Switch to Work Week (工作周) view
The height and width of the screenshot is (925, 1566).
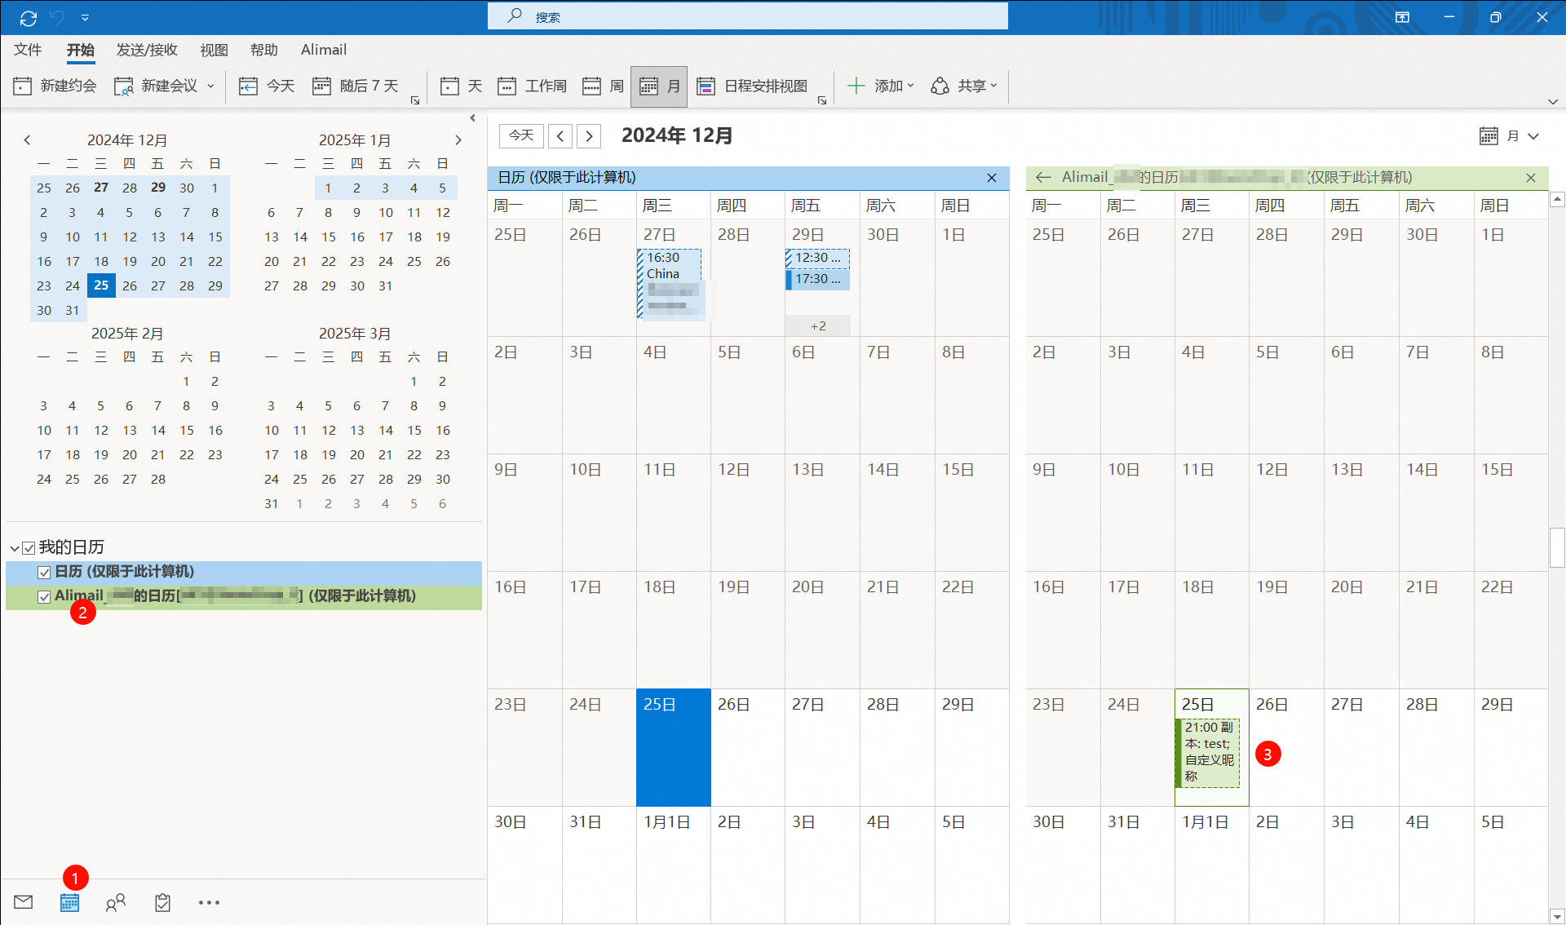point(532,86)
